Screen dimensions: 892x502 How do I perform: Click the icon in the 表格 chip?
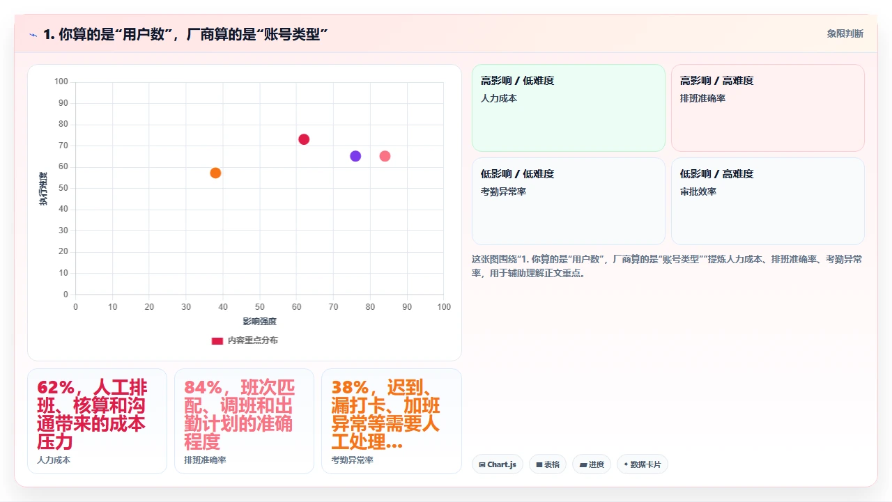(539, 464)
